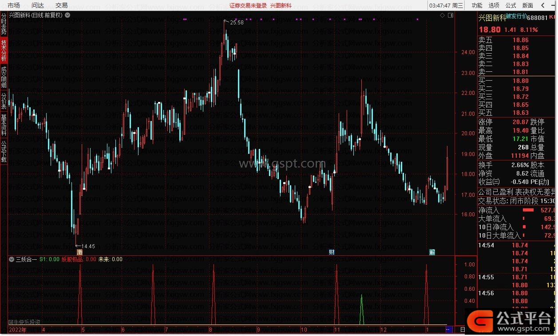The width and height of the screenshot is (558, 336).
Task: Click the 公司已盈利 表决权无差异 status line
Action: coord(517,192)
